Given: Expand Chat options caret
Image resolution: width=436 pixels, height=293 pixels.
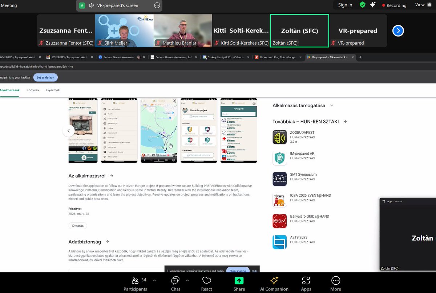Looking at the screenshot, I should coord(187,280).
